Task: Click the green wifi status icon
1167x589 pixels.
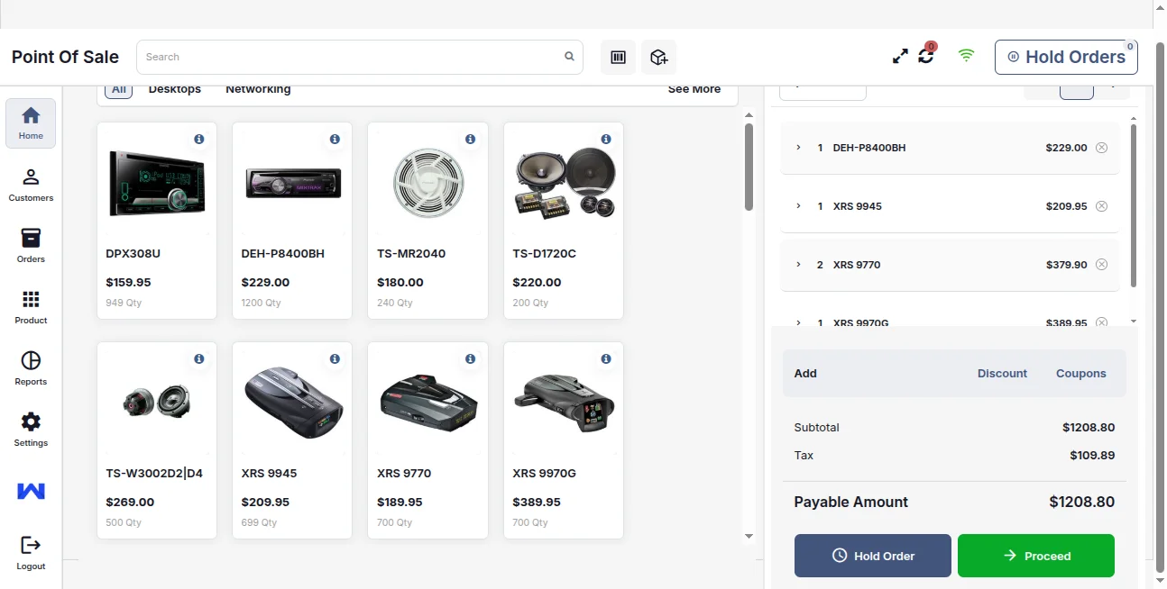Action: pyautogui.click(x=966, y=56)
